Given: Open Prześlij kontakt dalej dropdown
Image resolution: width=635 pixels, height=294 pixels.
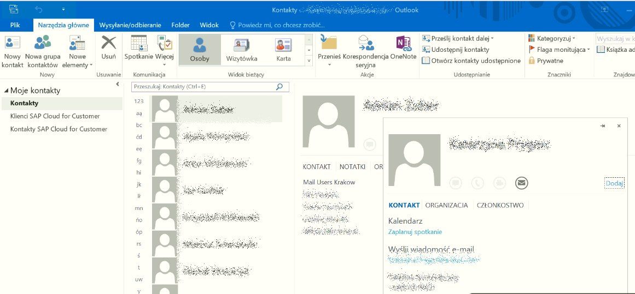Looking at the screenshot, I should coord(458,38).
